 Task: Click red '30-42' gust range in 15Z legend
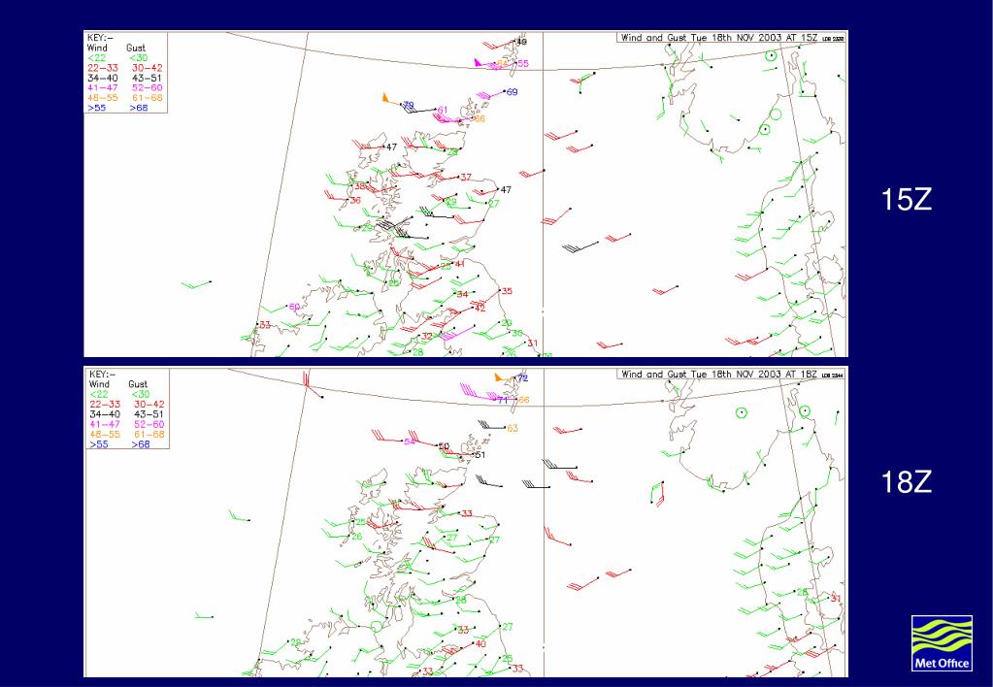(x=147, y=68)
